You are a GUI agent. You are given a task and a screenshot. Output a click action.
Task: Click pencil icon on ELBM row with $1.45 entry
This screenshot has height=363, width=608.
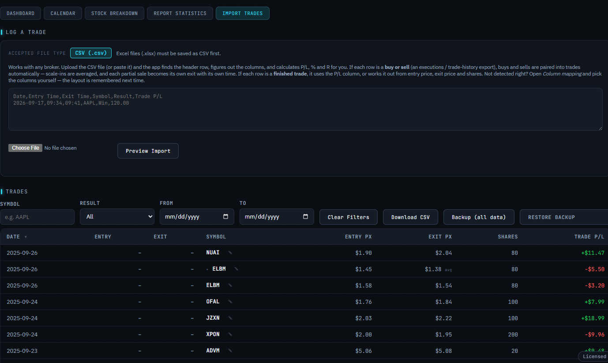coord(236,269)
